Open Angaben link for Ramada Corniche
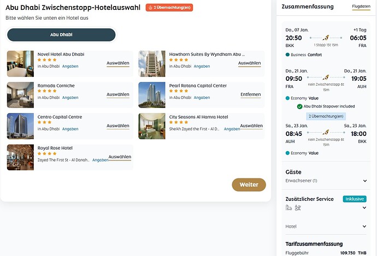 [70, 98]
